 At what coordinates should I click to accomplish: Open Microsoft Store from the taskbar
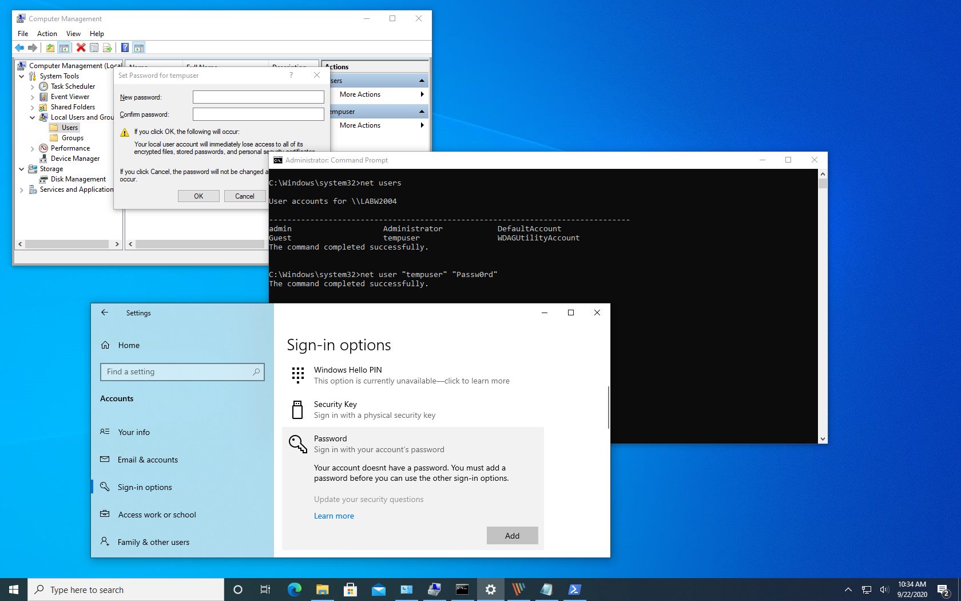pos(350,590)
